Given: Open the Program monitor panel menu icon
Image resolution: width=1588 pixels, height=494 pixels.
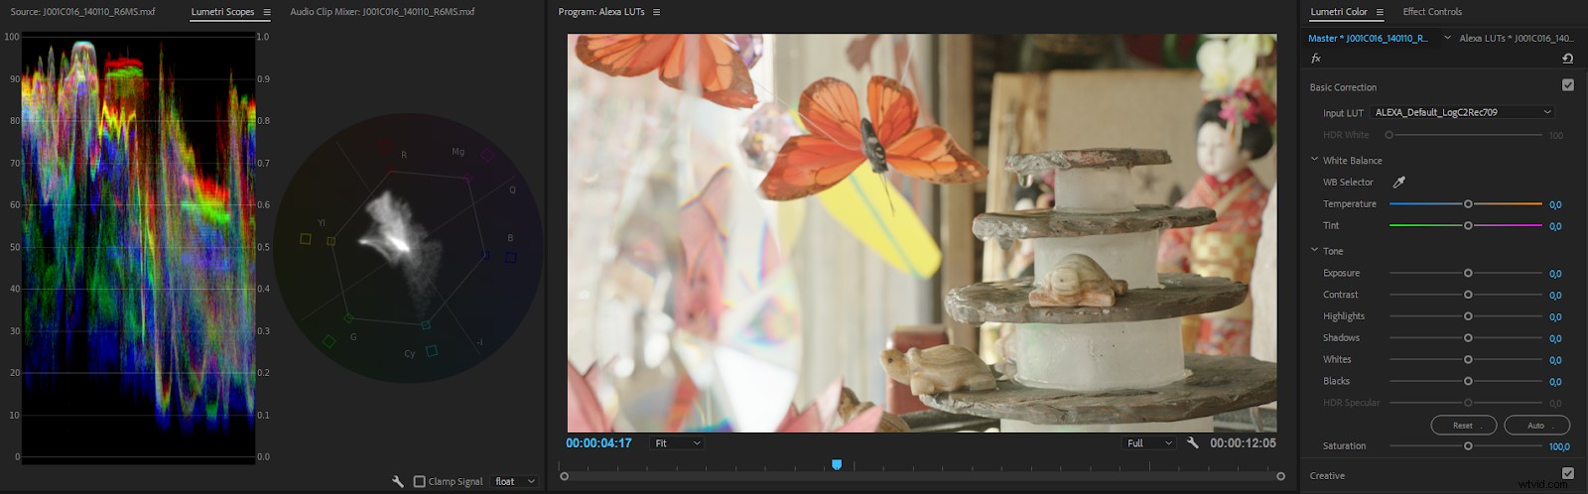Looking at the screenshot, I should point(656,12).
